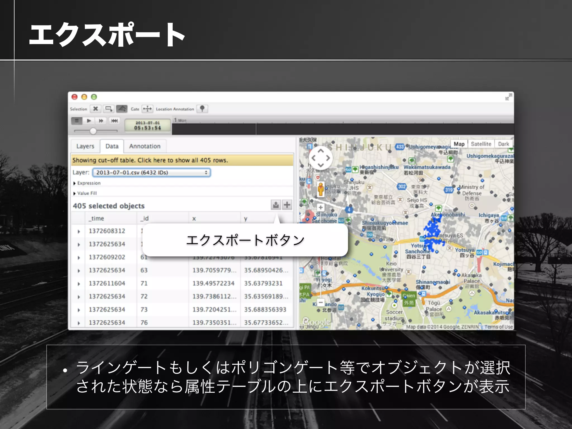This screenshot has height=429, width=572.
Task: Select the rectangle selection tool
Action: click(108, 109)
